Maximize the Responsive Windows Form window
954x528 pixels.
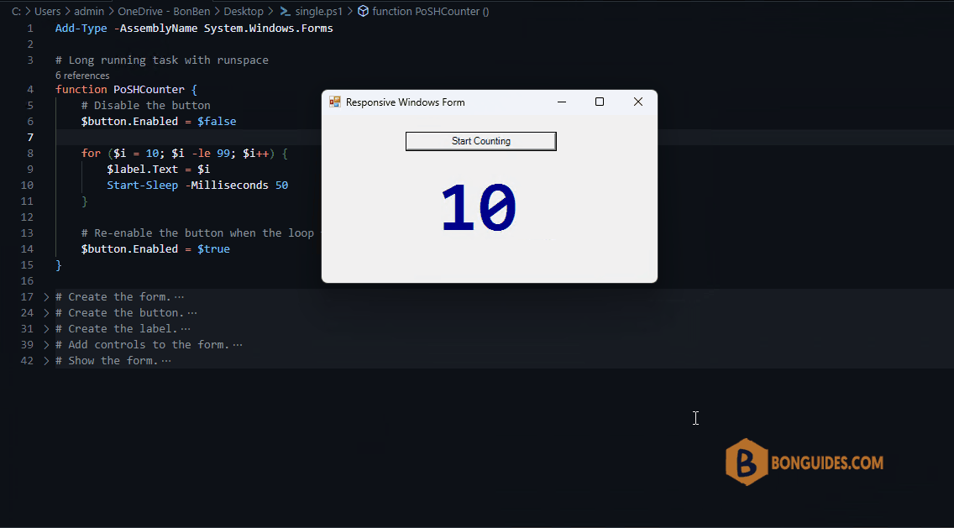click(600, 102)
